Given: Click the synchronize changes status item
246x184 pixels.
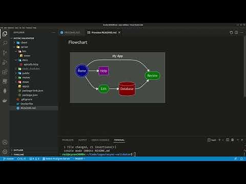Looking at the screenshot, I should coord(22,158).
